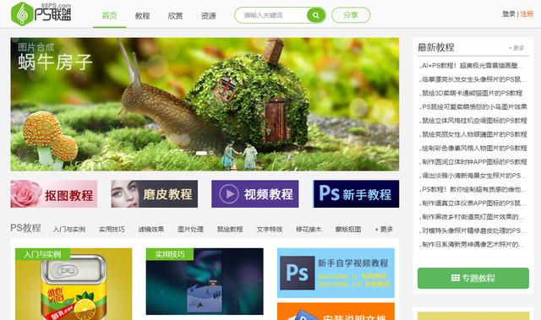
Task: Select the second carousel dot indicator
Action: coord(211,153)
